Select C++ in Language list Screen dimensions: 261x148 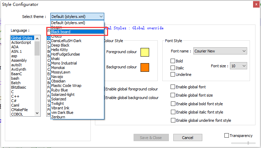22,96
